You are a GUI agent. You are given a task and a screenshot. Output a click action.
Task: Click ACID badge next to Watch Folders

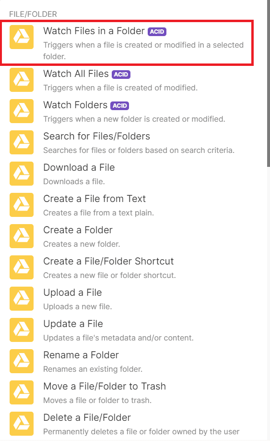click(x=120, y=105)
